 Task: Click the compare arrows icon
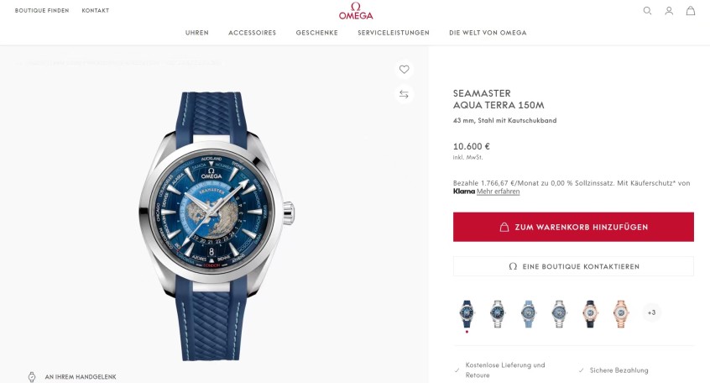point(404,94)
